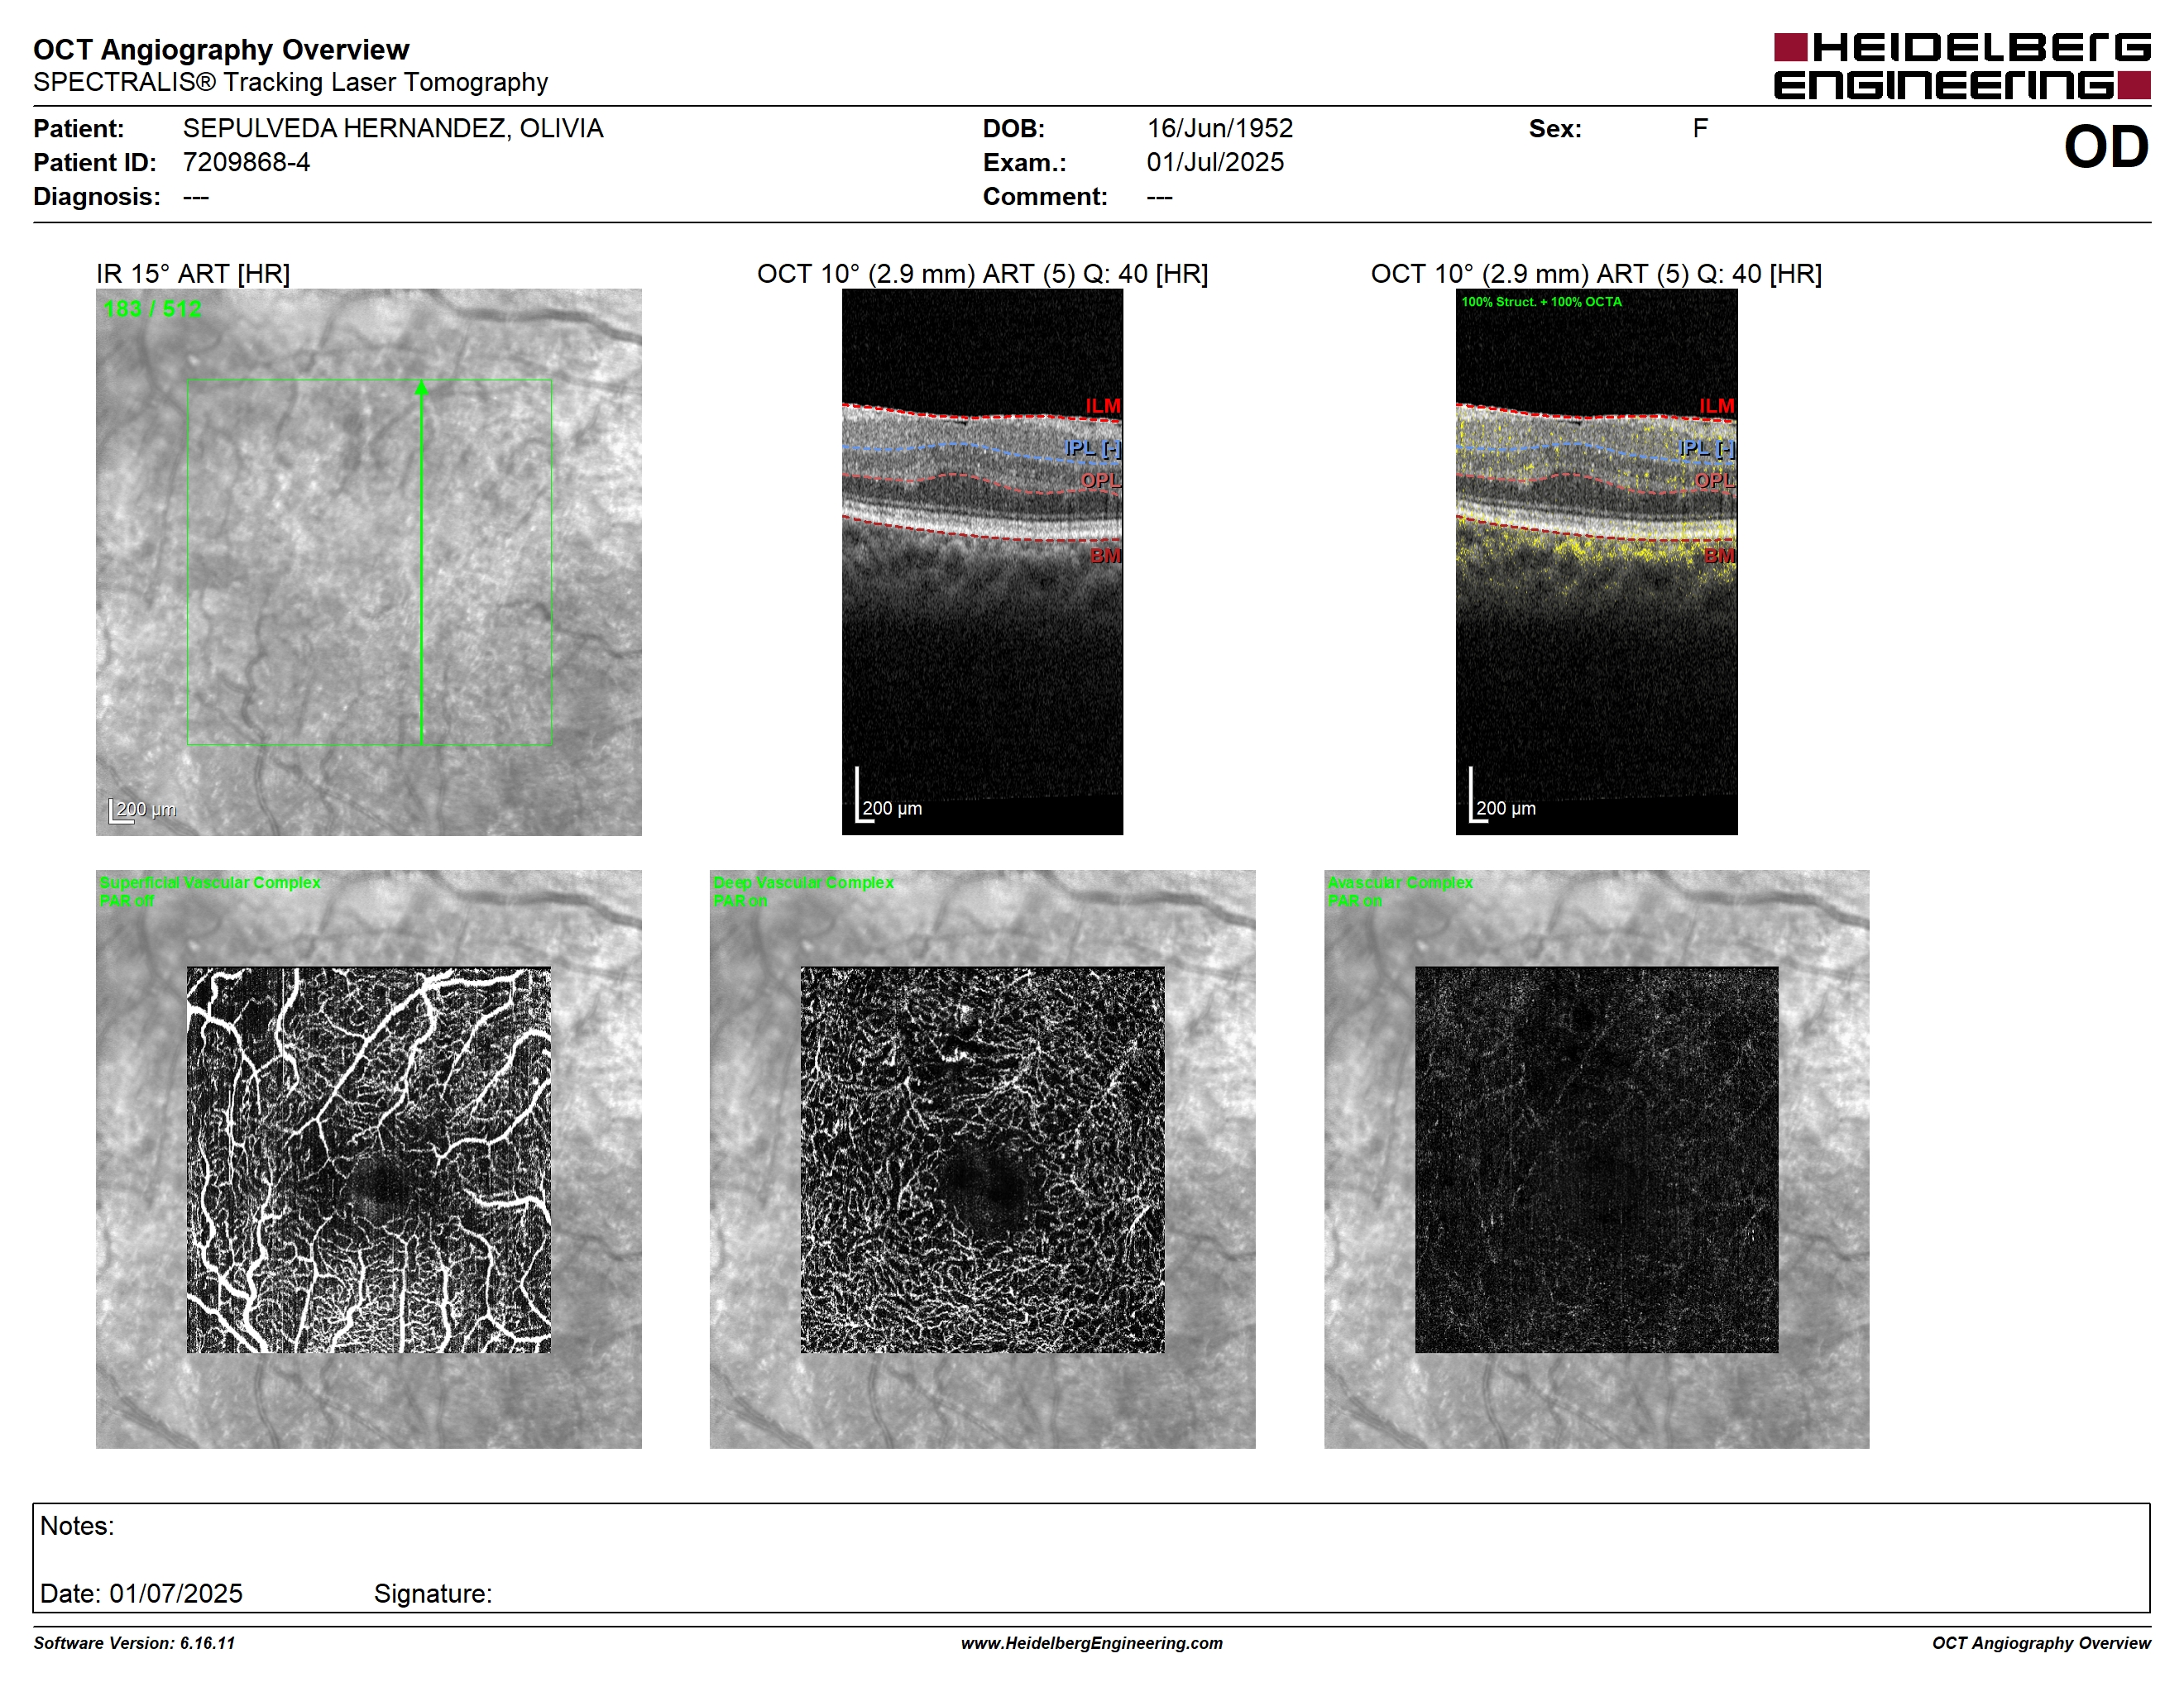
Task: Click the Comment label
Action: click(x=1045, y=196)
